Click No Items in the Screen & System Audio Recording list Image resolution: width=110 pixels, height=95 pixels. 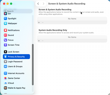tap(72, 19)
